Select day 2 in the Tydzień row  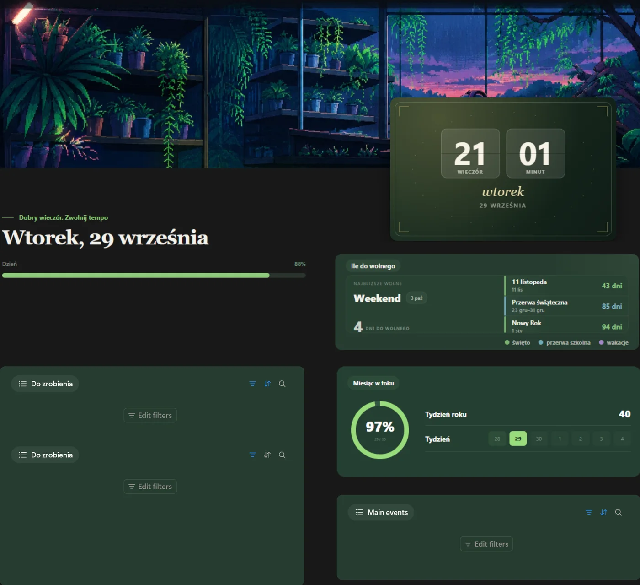(581, 439)
